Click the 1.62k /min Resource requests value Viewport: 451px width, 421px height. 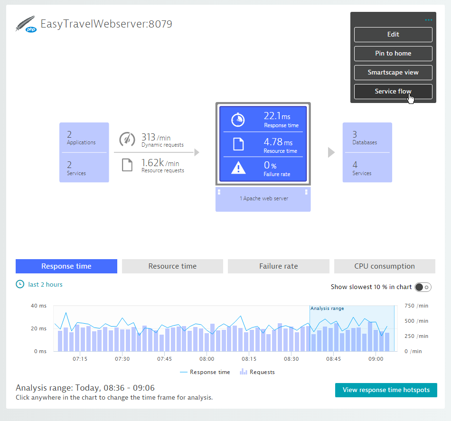[163, 165]
